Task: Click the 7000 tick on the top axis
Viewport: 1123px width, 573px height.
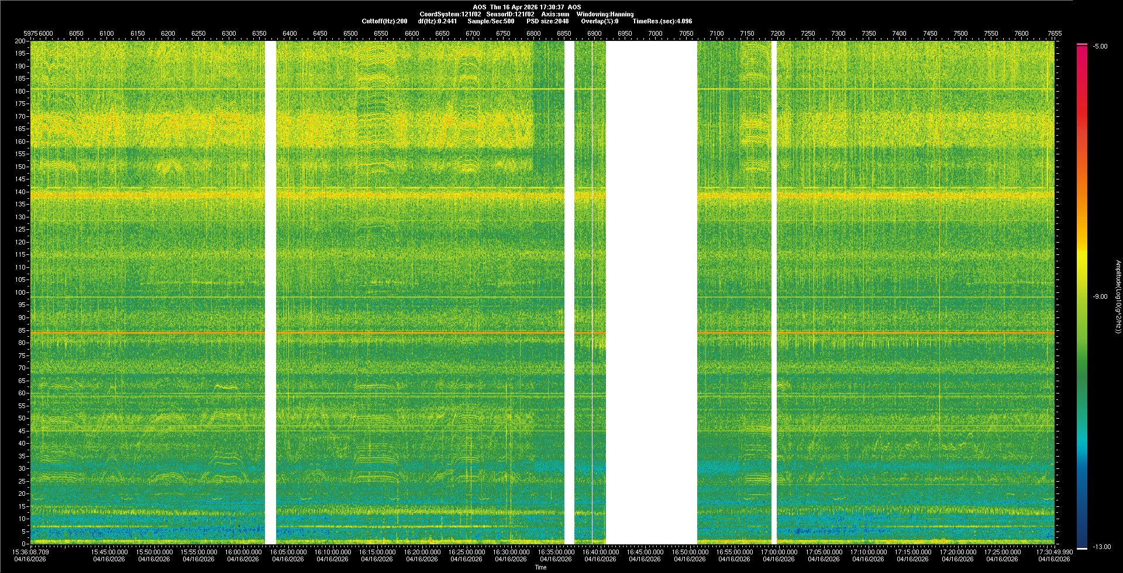Action: pos(655,33)
